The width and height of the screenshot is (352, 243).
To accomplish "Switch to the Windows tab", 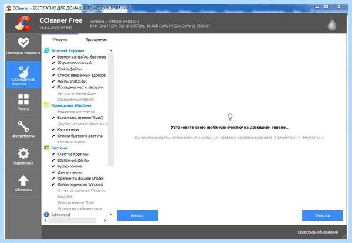I will [59, 40].
